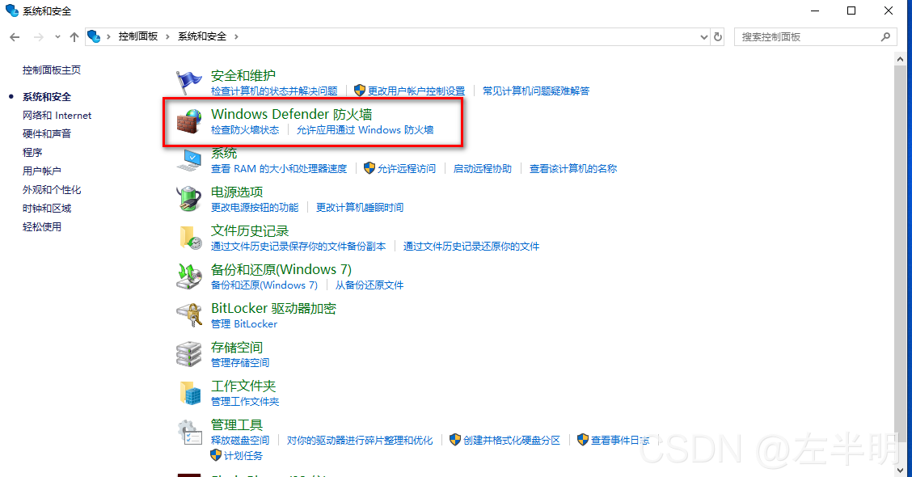Click the scrollbar down arrow
The width and height of the screenshot is (912, 477).
(900, 470)
